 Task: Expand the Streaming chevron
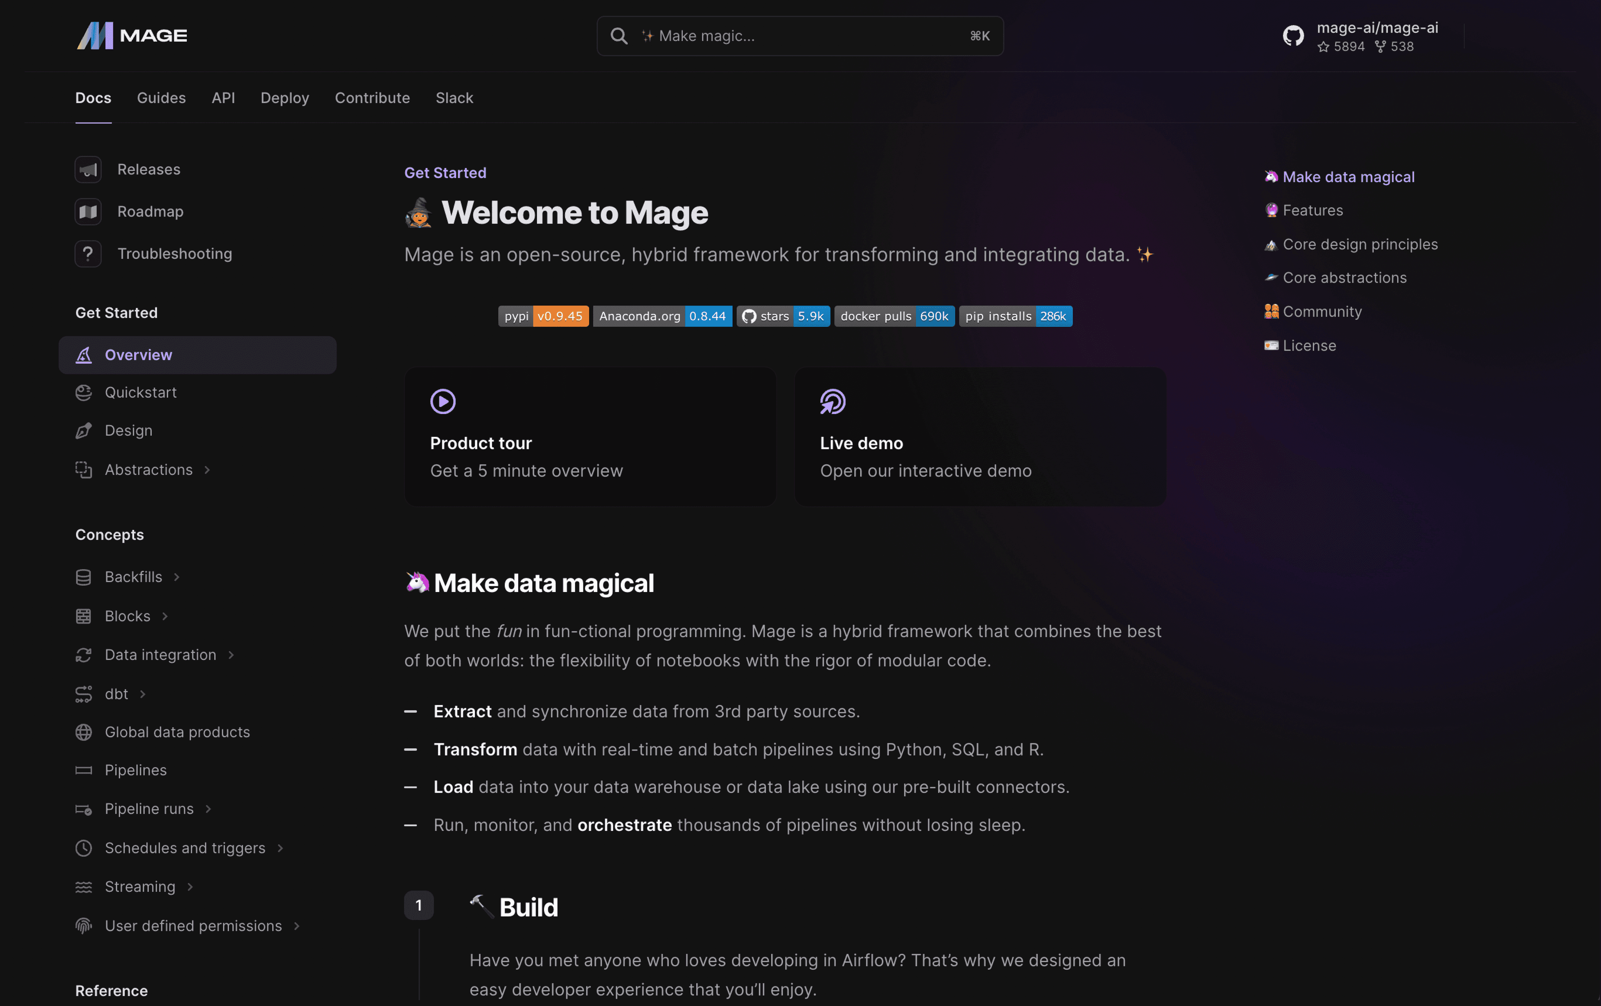coord(189,887)
